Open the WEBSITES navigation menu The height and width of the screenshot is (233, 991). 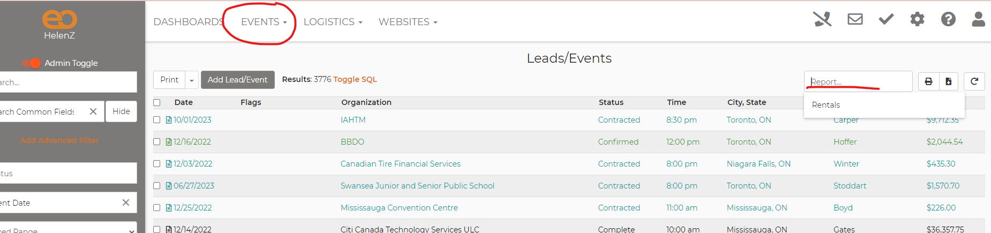pyautogui.click(x=408, y=22)
